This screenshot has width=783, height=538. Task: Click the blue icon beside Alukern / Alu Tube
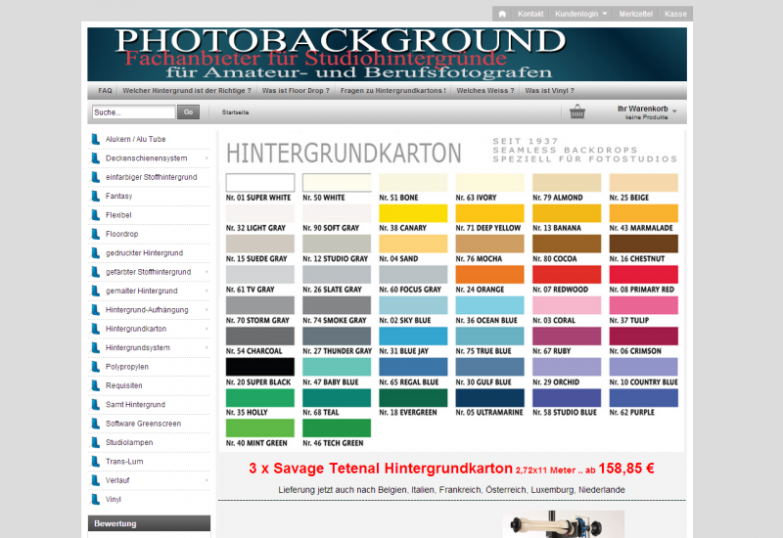[x=96, y=139]
